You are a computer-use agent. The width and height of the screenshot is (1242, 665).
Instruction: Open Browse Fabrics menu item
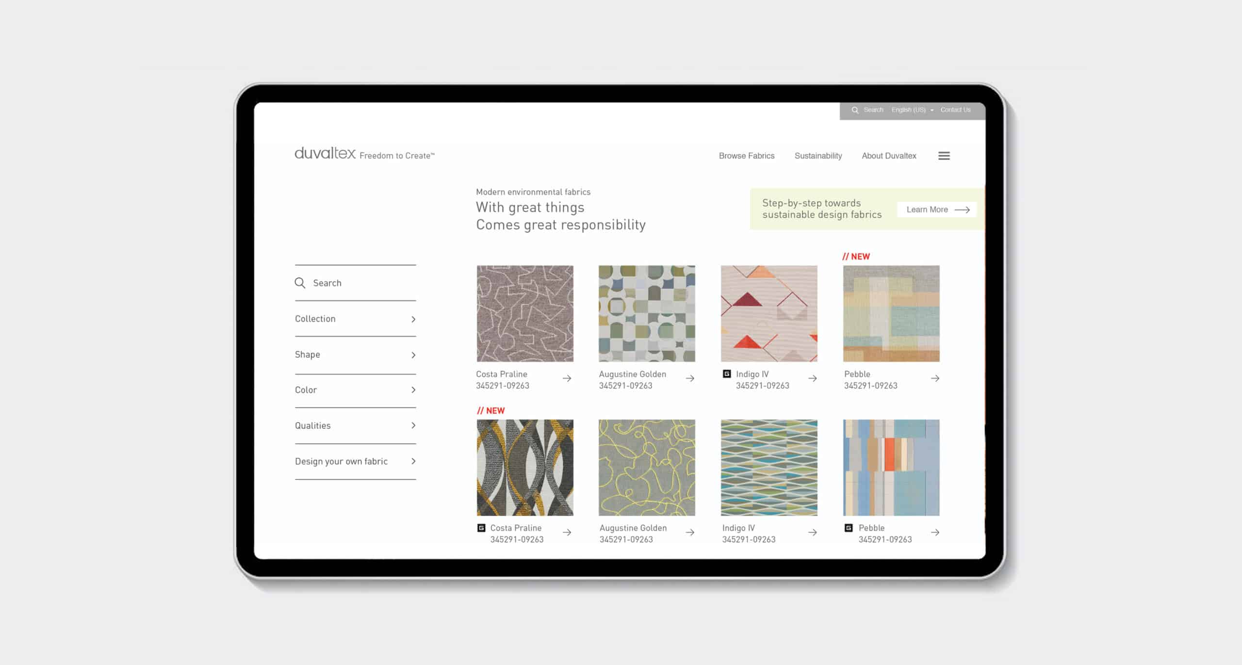746,156
